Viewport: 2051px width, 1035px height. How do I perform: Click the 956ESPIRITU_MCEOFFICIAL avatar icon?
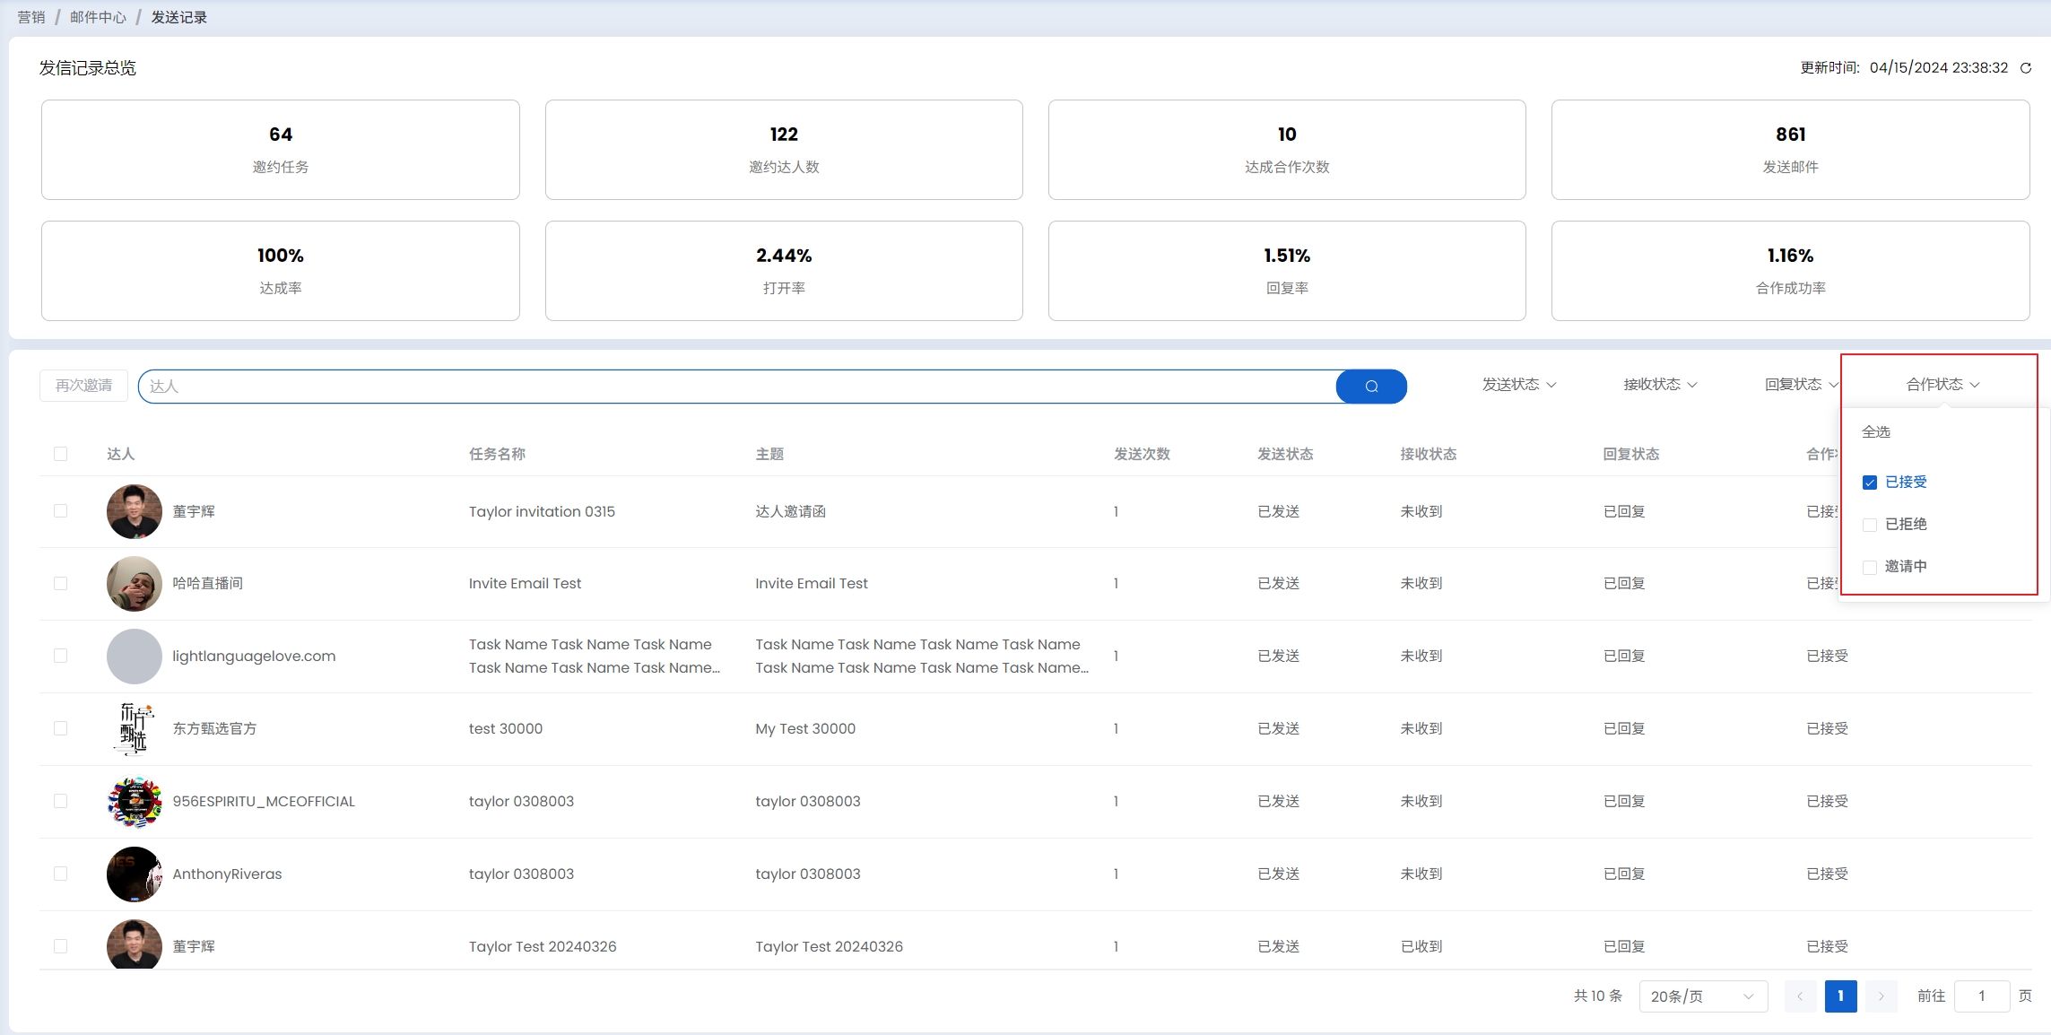tap(135, 801)
